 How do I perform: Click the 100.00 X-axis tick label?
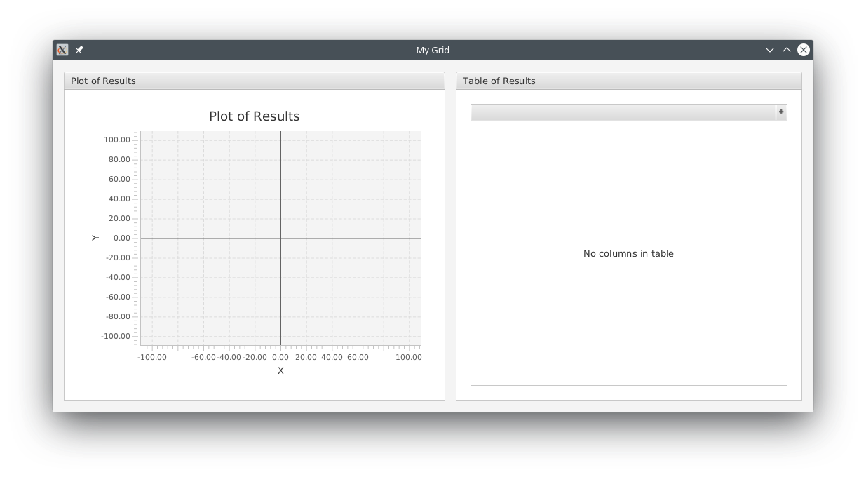(x=409, y=357)
